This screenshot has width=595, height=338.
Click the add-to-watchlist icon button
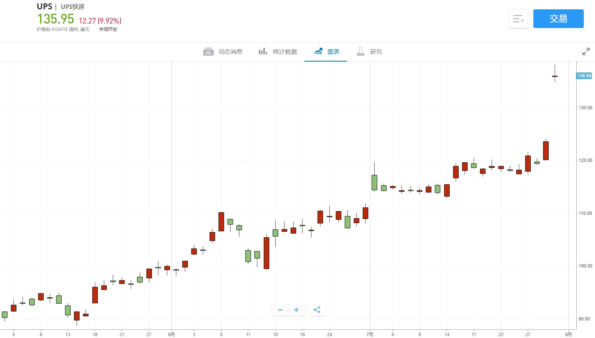[x=518, y=19]
